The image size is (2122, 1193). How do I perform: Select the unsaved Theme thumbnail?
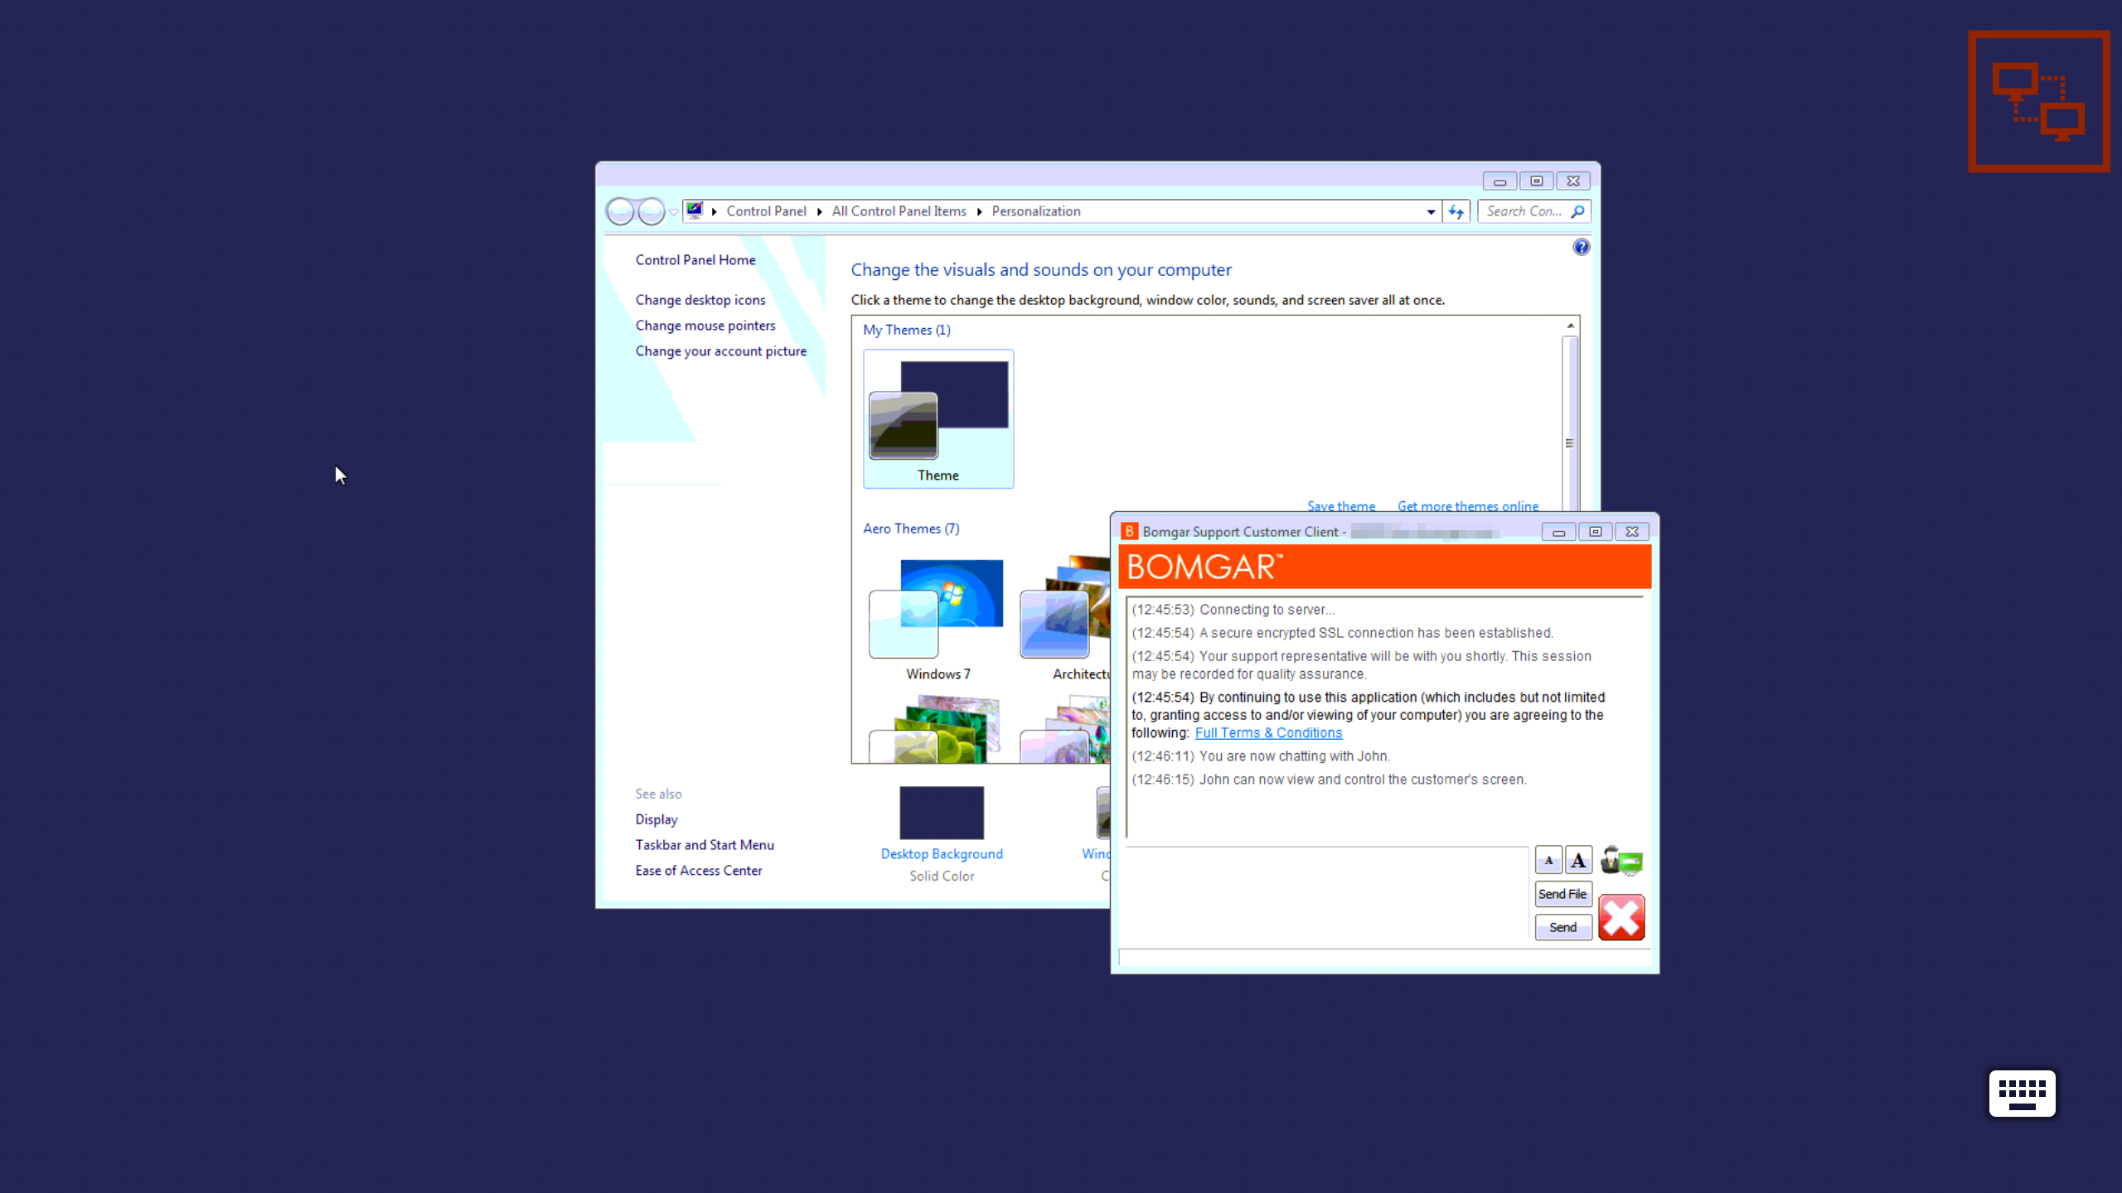click(938, 418)
